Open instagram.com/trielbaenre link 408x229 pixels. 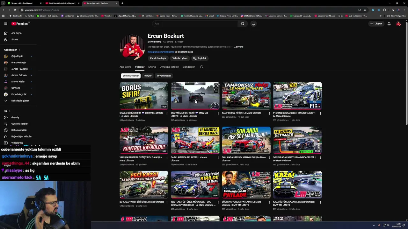click(161, 52)
